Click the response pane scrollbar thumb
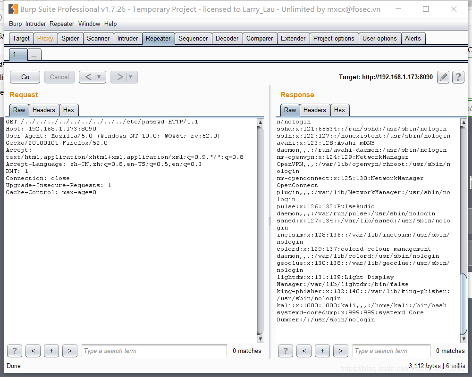Image resolution: width=472 pixels, height=377 pixels. tap(464, 303)
